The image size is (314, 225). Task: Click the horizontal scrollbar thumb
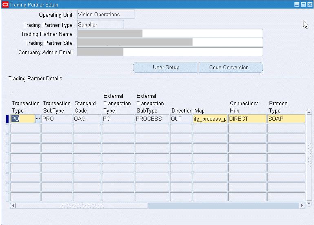(82, 205)
